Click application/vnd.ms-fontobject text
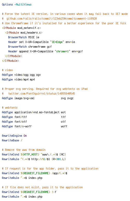 37,112
